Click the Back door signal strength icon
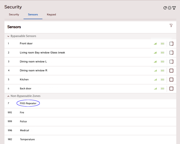 coord(155,89)
